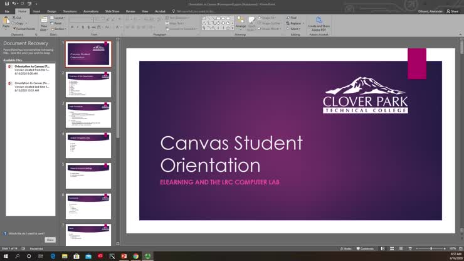
Task: Open the font name combo box
Action: click(x=82, y=19)
